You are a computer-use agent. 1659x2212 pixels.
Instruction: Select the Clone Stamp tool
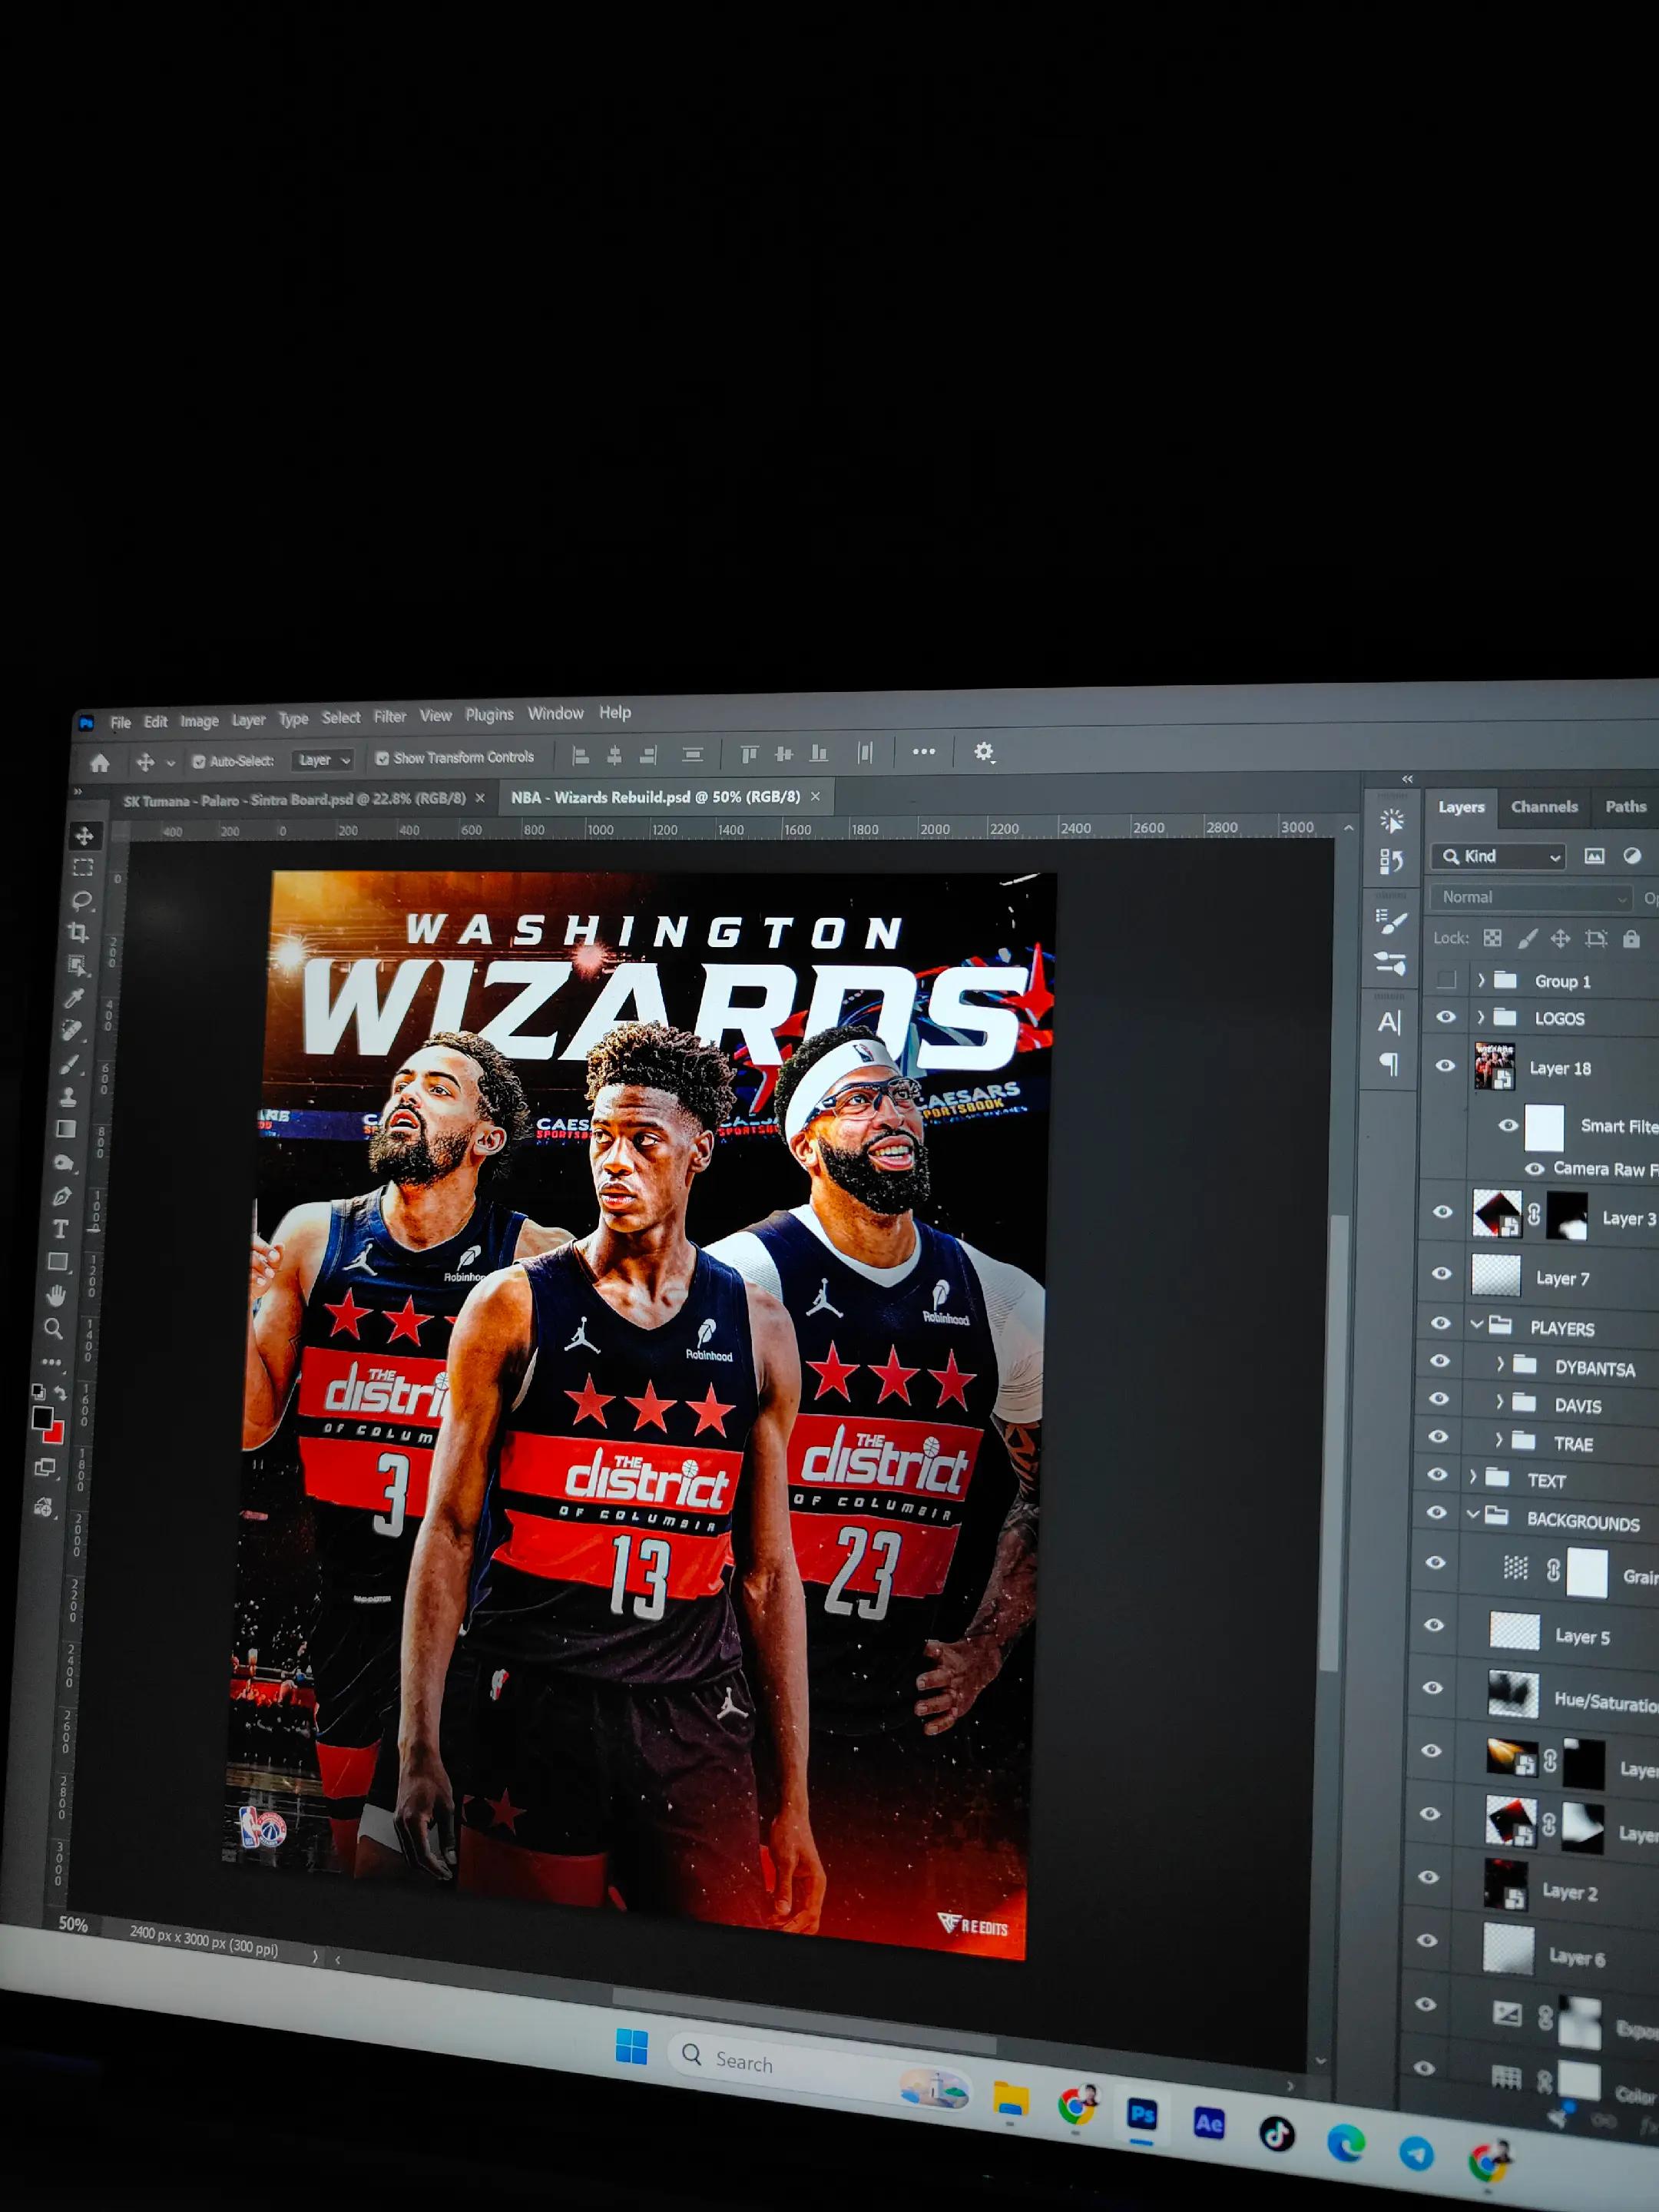click(x=67, y=1097)
